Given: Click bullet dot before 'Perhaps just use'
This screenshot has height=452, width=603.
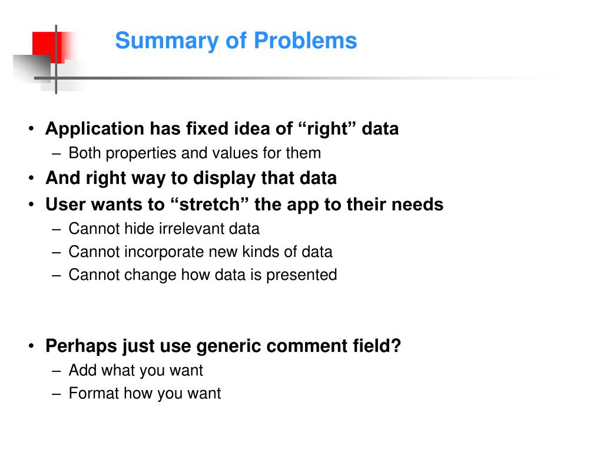Looking at the screenshot, I should tap(31, 346).
